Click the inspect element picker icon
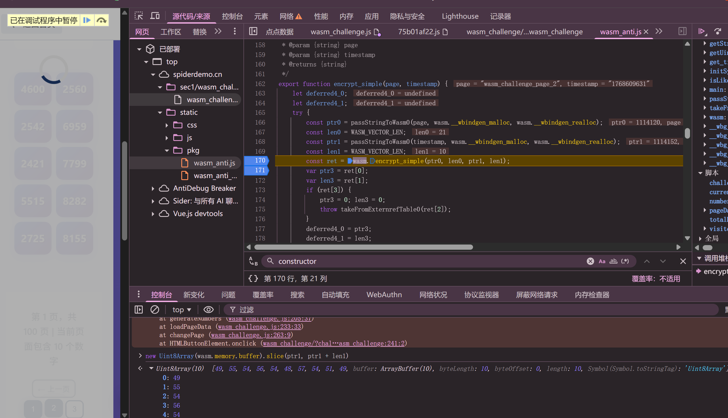This screenshot has width=728, height=418. pyautogui.click(x=139, y=16)
